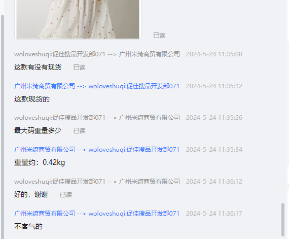Select the message 好的，谢谢
This screenshot has height=239, width=289.
coord(31,194)
